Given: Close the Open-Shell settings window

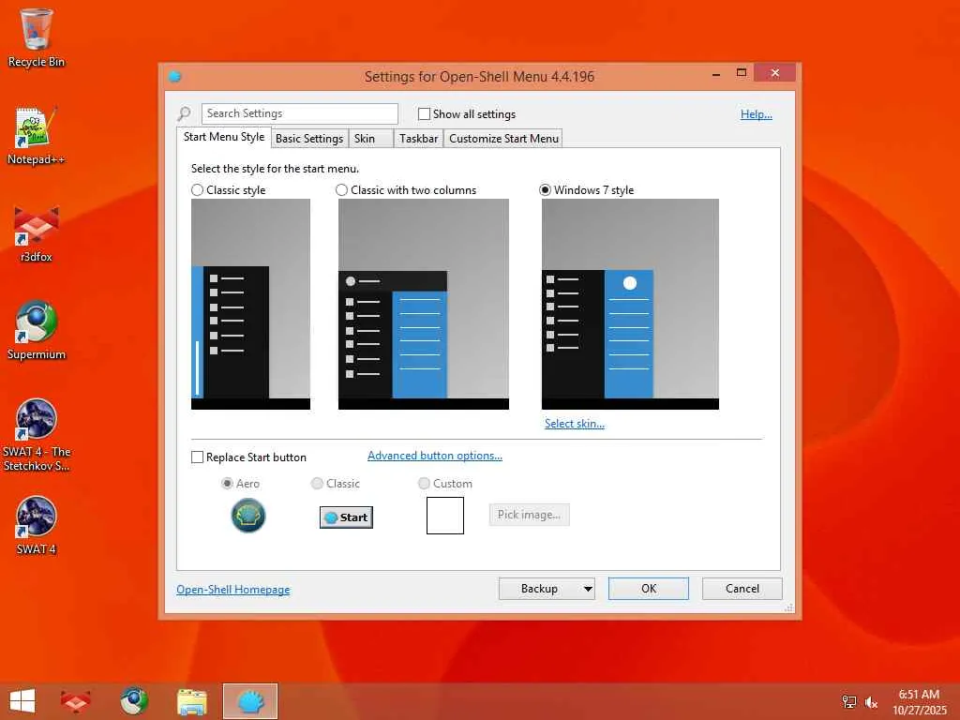Looking at the screenshot, I should tap(774, 73).
